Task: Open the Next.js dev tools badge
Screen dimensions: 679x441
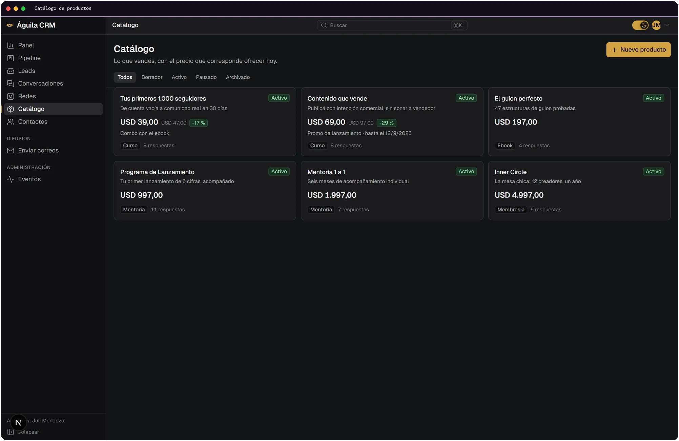Action: pos(18,422)
